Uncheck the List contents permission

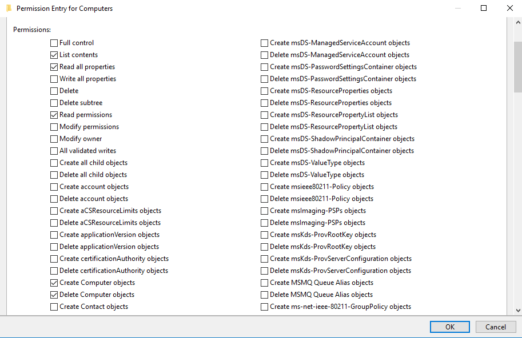(x=54, y=55)
